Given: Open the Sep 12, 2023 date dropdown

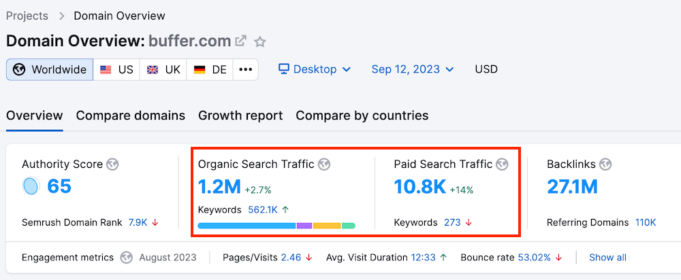Looking at the screenshot, I should [414, 69].
